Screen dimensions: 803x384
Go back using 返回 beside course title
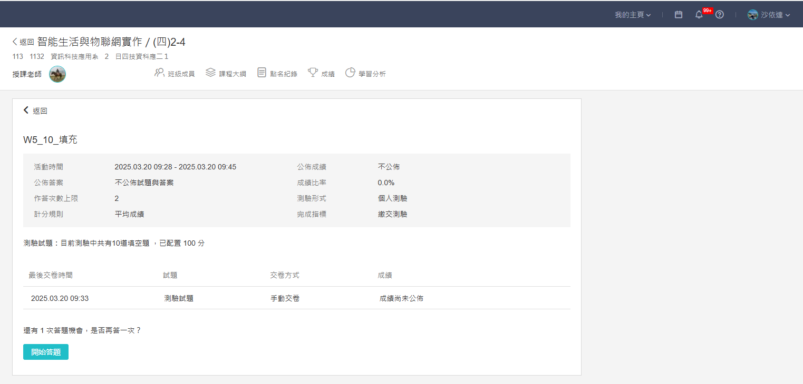(23, 42)
